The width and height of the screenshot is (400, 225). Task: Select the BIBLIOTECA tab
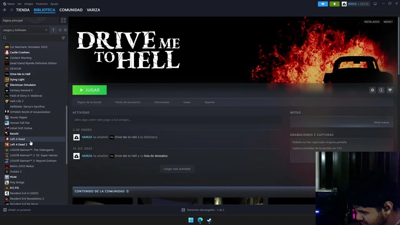pyautogui.click(x=44, y=10)
